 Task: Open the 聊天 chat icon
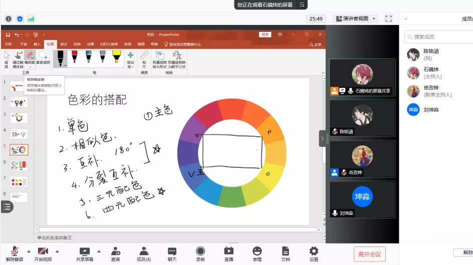point(172,253)
